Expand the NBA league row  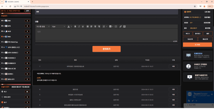(x=16, y=37)
